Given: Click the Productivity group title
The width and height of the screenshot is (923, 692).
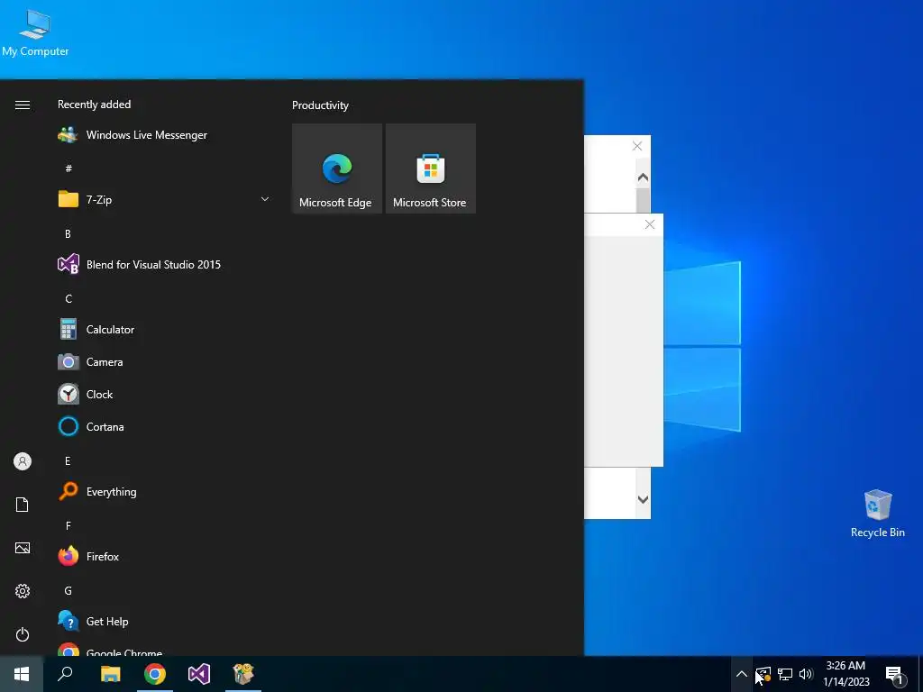Looking at the screenshot, I should pos(320,105).
